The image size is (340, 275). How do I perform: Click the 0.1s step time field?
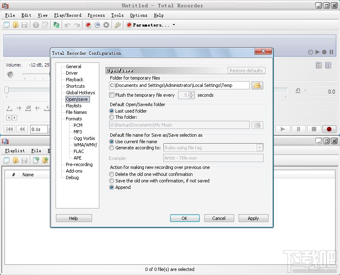click(39, 129)
